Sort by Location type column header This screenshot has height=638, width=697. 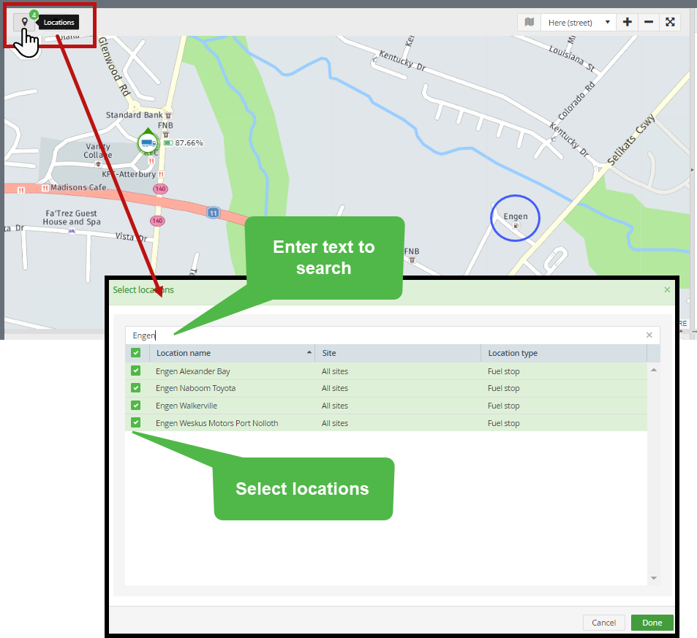pyautogui.click(x=564, y=353)
